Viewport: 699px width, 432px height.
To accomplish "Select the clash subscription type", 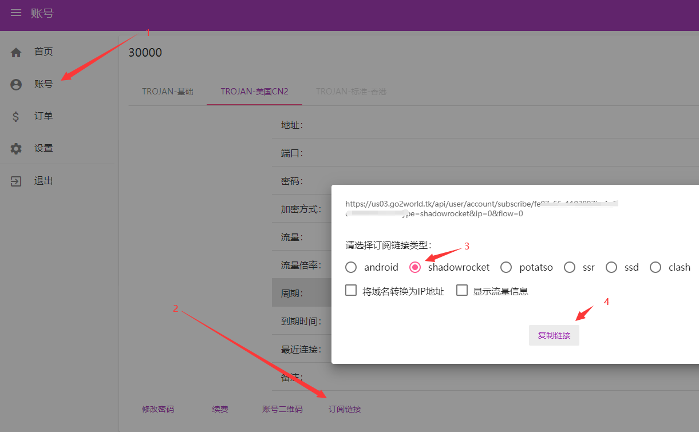I will coord(656,267).
